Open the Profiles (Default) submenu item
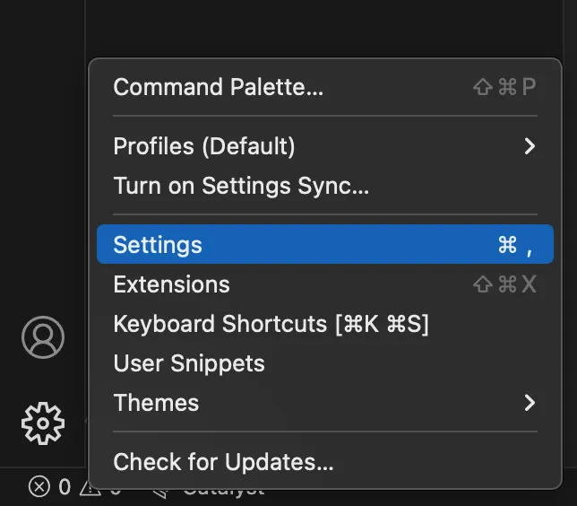Image resolution: width=577 pixels, height=506 pixels. tap(325, 146)
